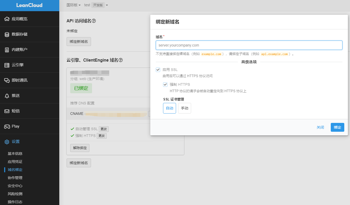
Task: Click the chat icon for 即时通讯
Action: pos(7,80)
